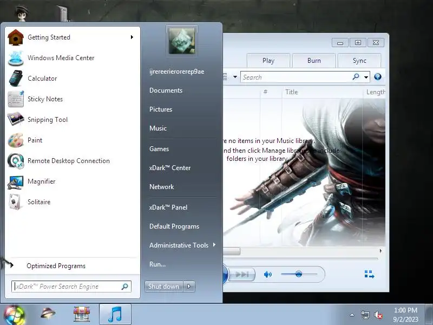
Task: Open xDark Center
Action: [x=170, y=168]
